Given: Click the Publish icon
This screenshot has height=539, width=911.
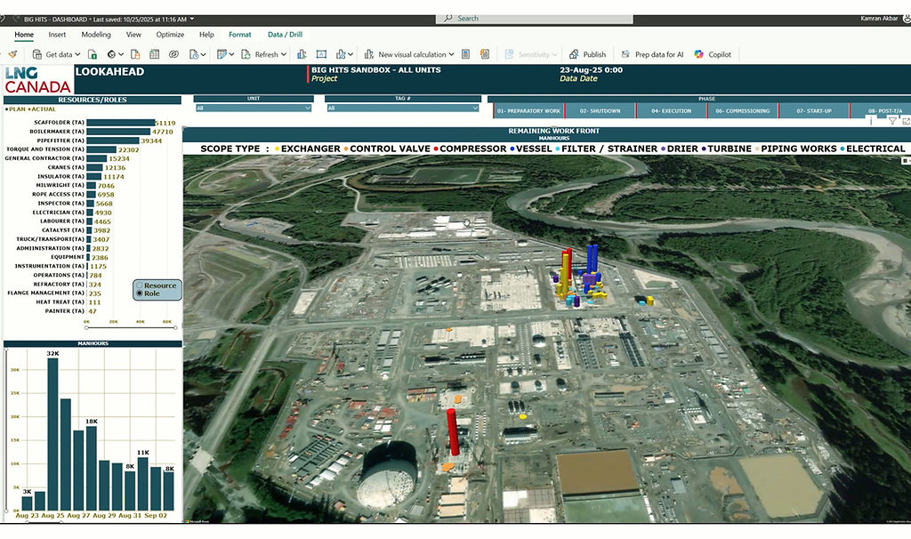Looking at the screenshot, I should 574,54.
